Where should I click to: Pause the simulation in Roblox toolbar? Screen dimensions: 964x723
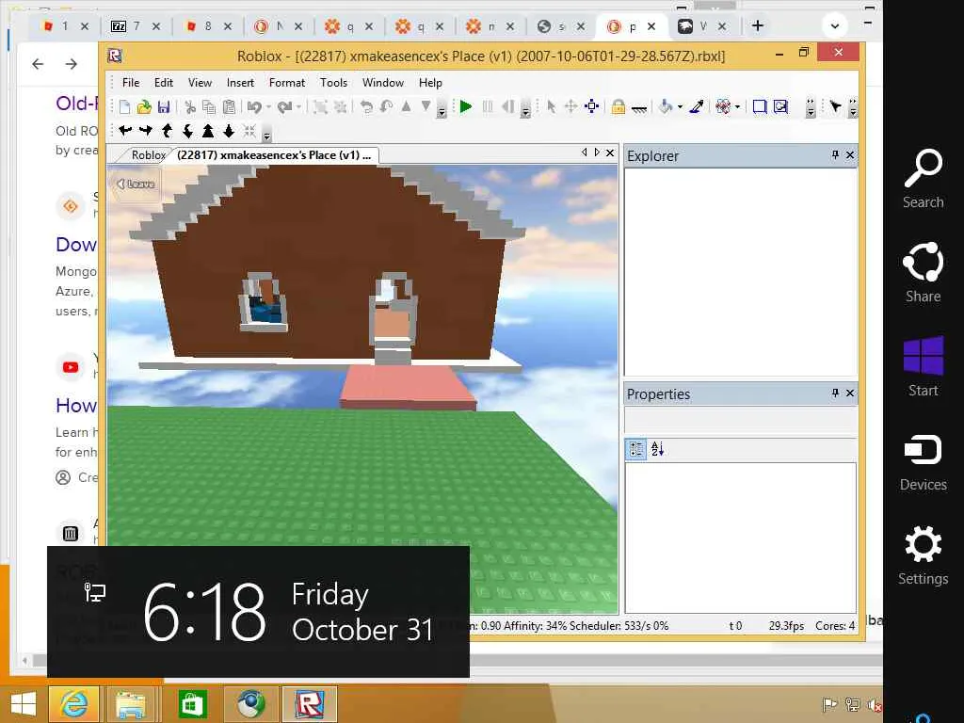pyautogui.click(x=488, y=107)
